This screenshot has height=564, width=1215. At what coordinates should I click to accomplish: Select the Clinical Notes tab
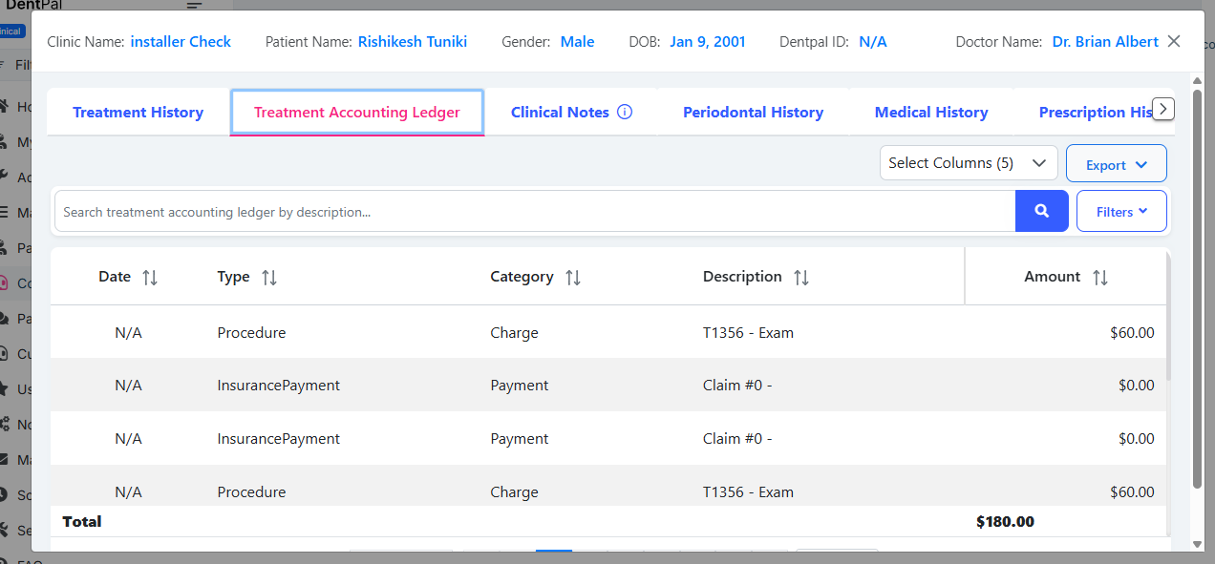tap(560, 113)
